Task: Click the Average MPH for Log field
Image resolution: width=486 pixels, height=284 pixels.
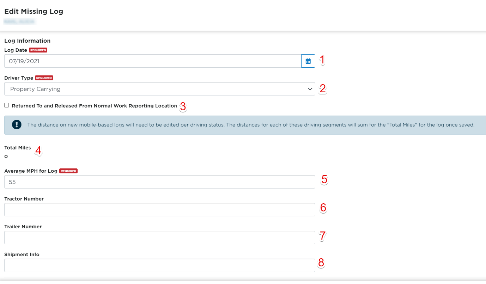Action: click(x=160, y=182)
